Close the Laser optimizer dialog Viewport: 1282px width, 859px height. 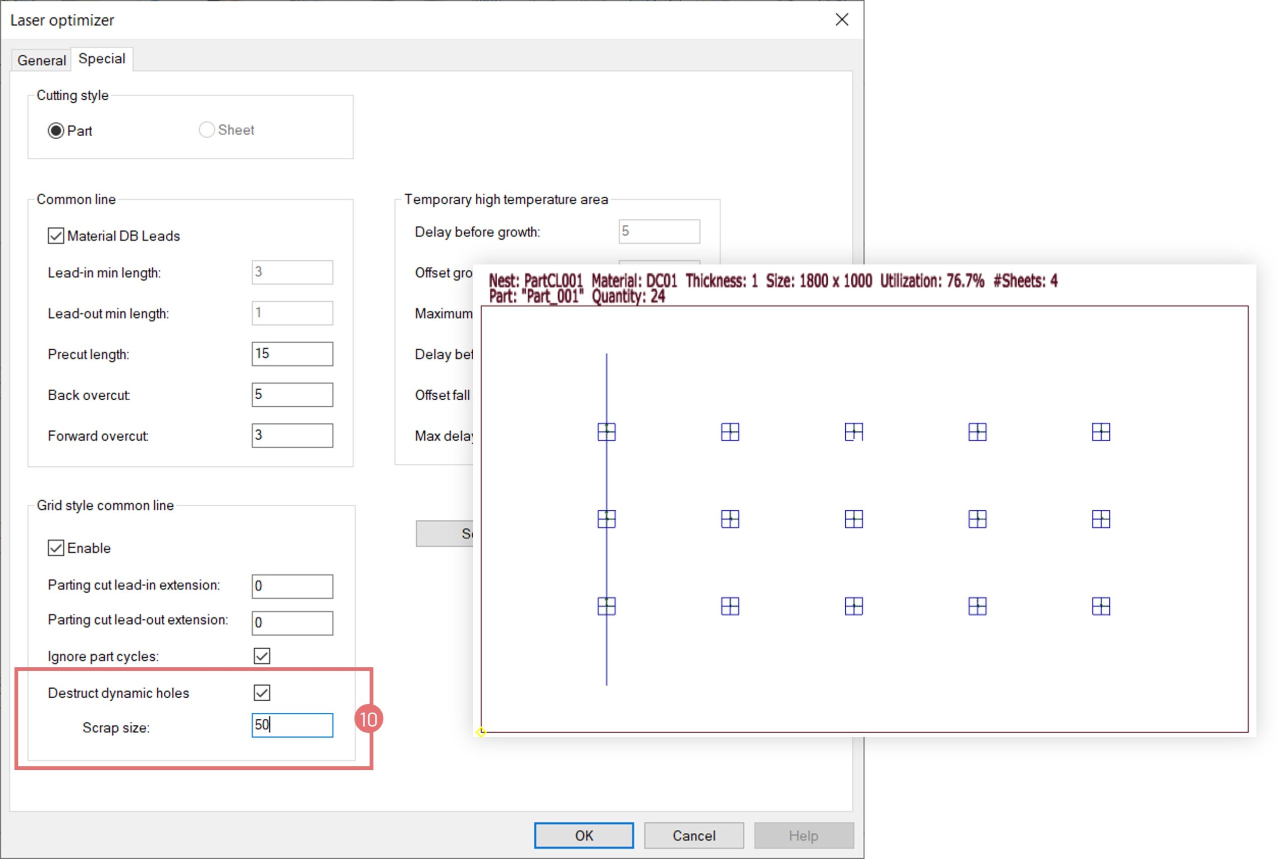(x=841, y=20)
